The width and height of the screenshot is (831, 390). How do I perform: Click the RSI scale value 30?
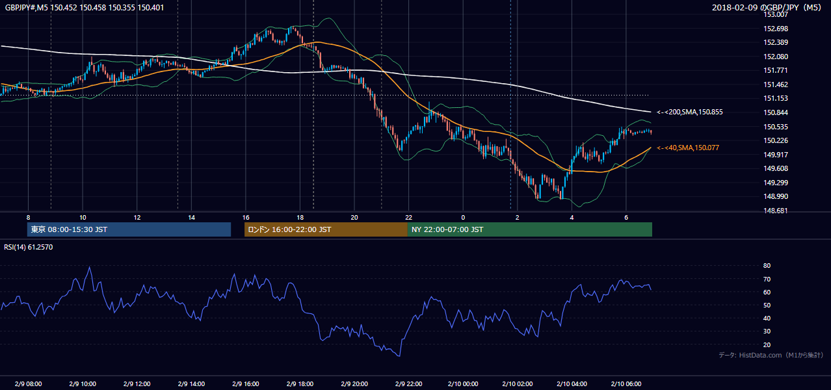(x=767, y=331)
